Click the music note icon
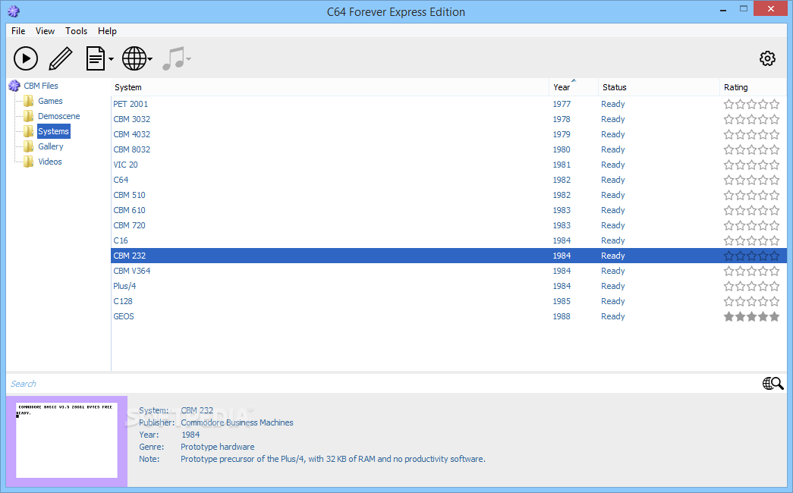 [x=174, y=58]
